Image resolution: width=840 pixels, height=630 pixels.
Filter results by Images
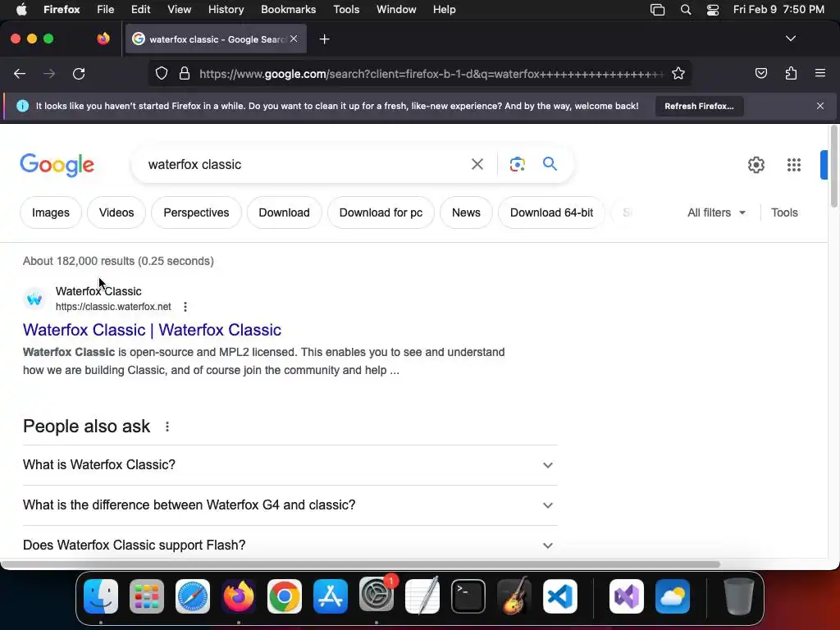coord(51,212)
